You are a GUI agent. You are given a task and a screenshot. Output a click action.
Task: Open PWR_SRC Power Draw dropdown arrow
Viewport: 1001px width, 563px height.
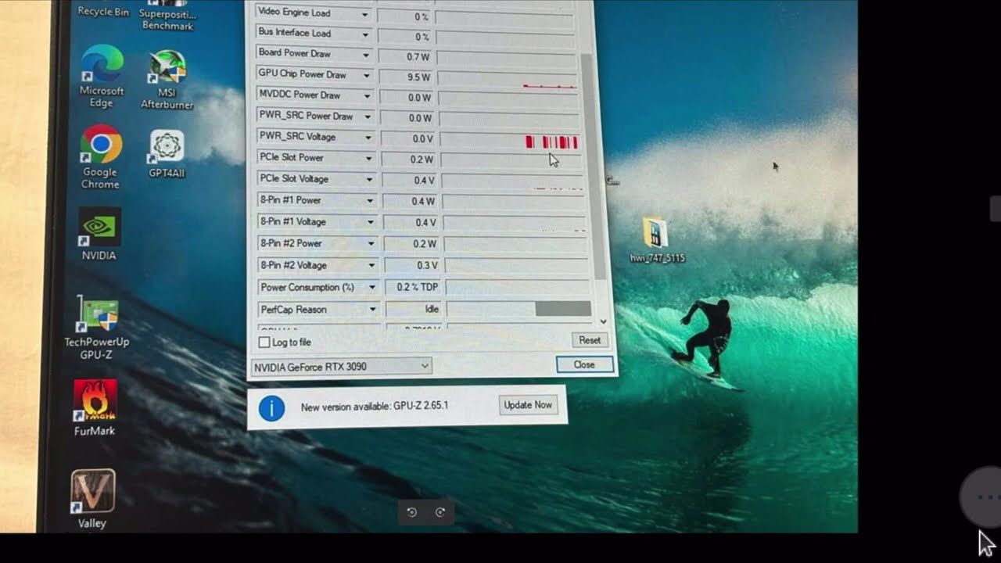tap(368, 117)
